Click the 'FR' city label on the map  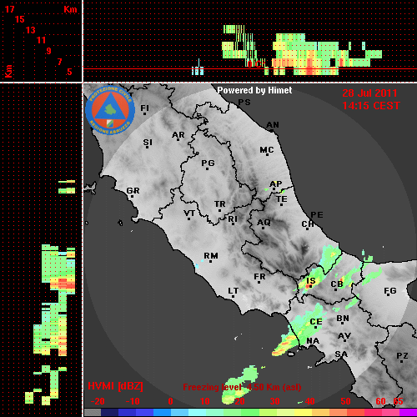[x=259, y=277]
